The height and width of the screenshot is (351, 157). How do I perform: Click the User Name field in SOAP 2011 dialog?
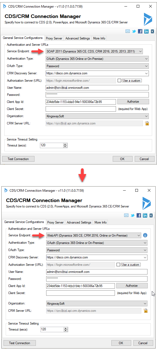point(97,88)
